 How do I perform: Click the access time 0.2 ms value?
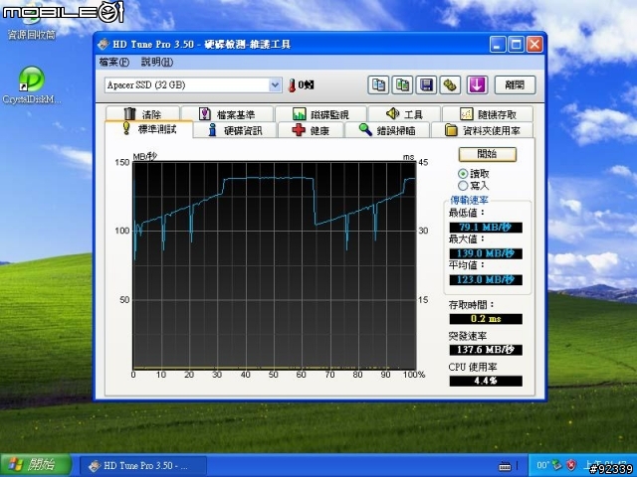[486, 319]
